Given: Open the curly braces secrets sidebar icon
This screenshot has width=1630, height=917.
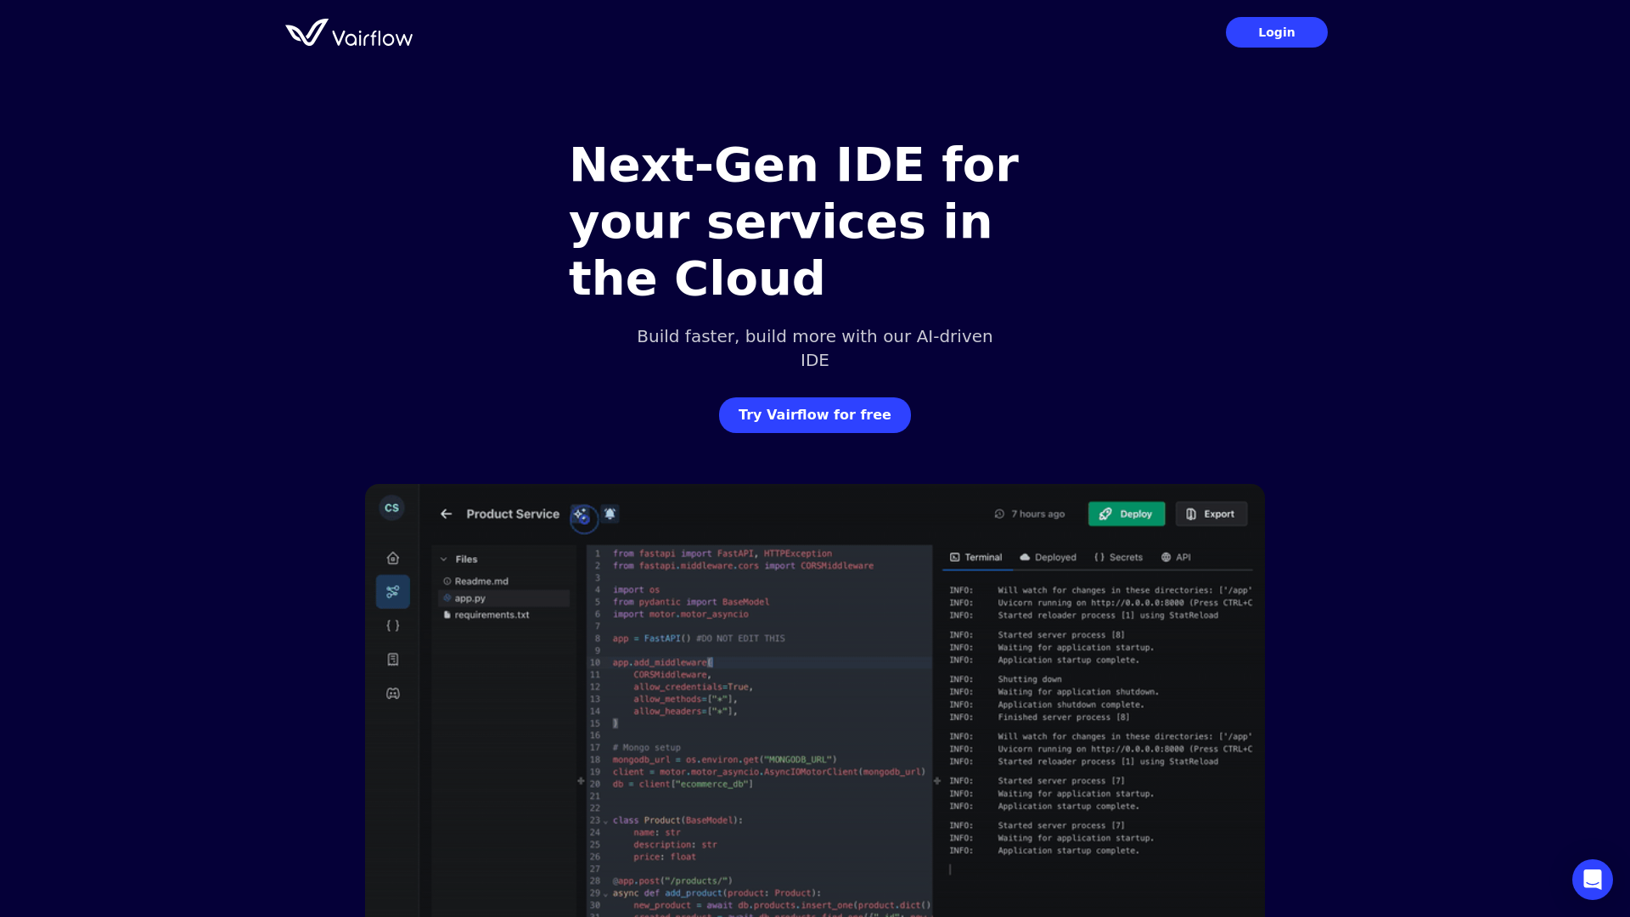Looking at the screenshot, I should pyautogui.click(x=393, y=626).
